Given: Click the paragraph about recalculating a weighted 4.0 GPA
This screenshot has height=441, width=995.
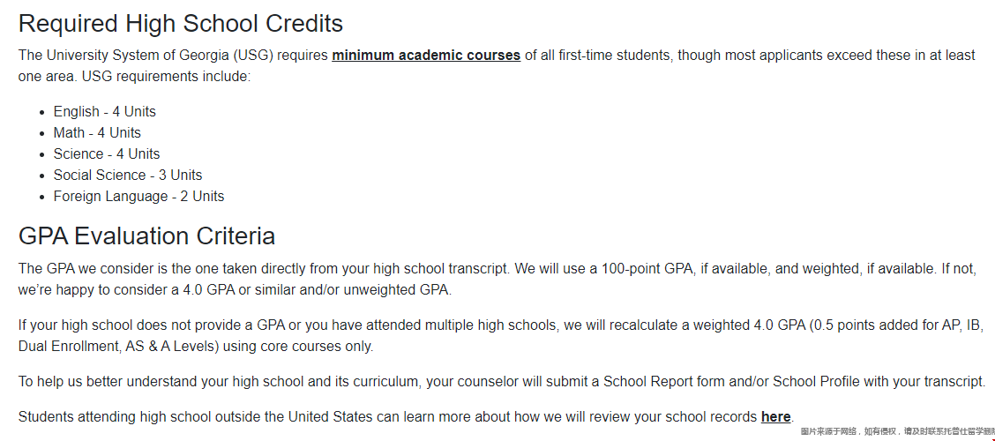Looking at the screenshot, I should point(501,336).
